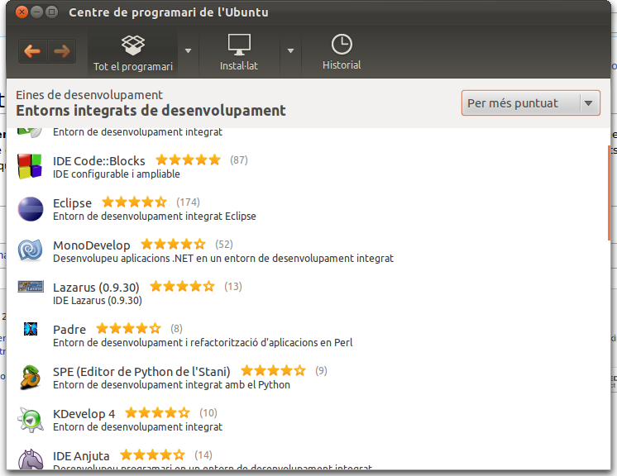This screenshot has width=617, height=476.
Task: Click the SPE Python editor icon
Action: pyautogui.click(x=31, y=377)
